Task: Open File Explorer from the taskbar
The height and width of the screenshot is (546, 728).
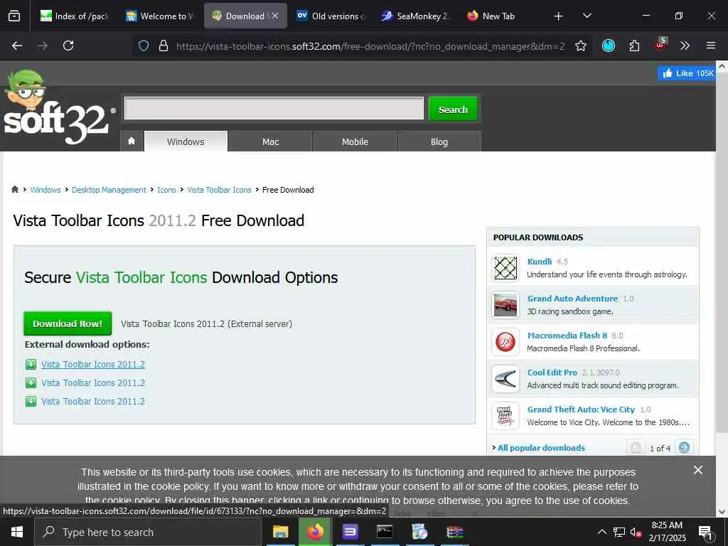Action: point(280,532)
